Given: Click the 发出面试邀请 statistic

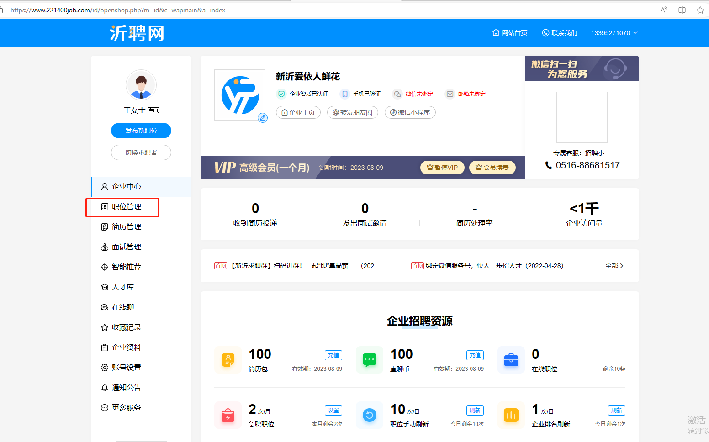Looking at the screenshot, I should tap(365, 215).
